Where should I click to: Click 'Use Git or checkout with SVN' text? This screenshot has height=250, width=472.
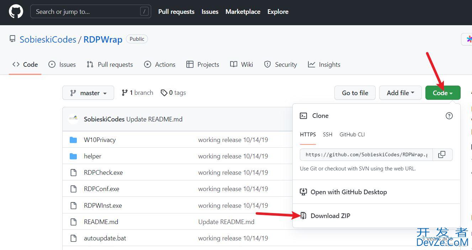358,169
